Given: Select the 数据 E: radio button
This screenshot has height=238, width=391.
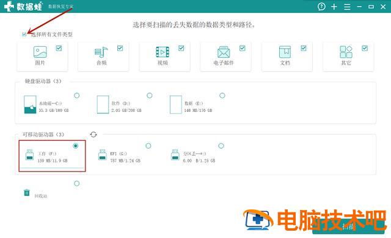Looking at the screenshot, I should [x=222, y=96].
